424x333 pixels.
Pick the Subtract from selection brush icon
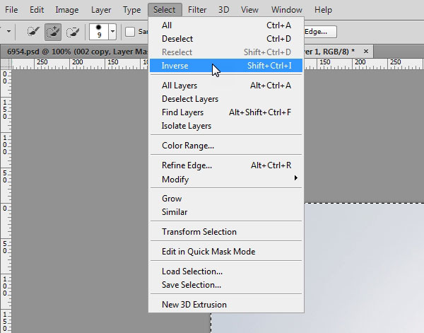point(71,32)
